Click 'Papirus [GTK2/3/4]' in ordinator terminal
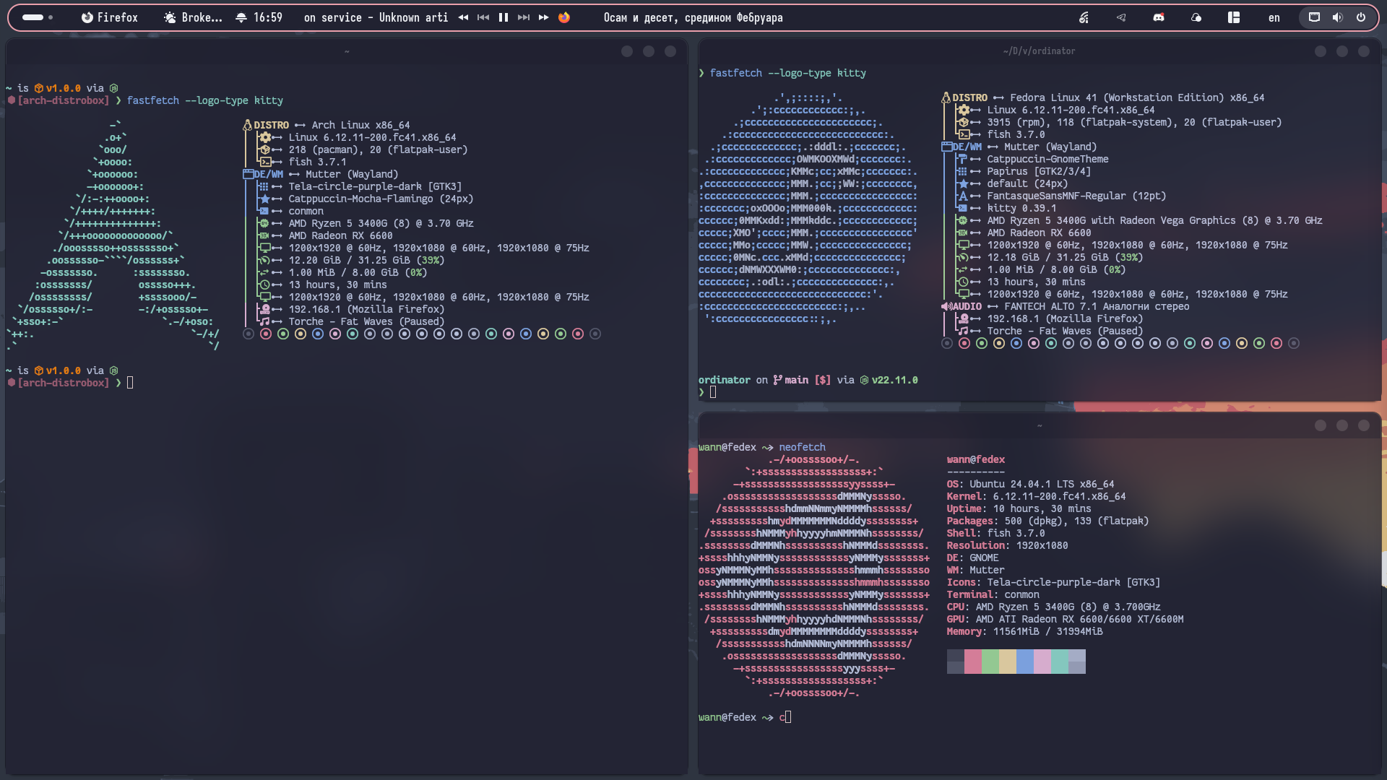 tap(1039, 171)
